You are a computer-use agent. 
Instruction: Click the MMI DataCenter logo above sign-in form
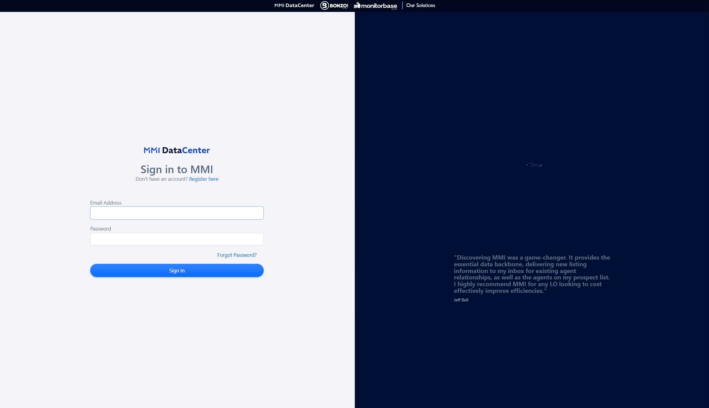(x=177, y=150)
